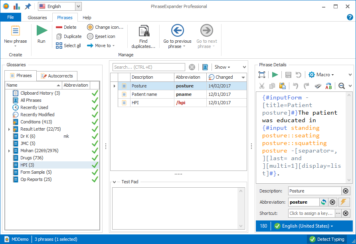Click inside the Test Pad text area
Screen dimensions: 356x244
pos(175,208)
